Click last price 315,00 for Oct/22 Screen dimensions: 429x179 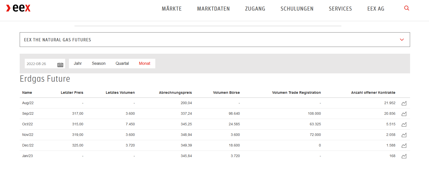pyautogui.click(x=78, y=124)
